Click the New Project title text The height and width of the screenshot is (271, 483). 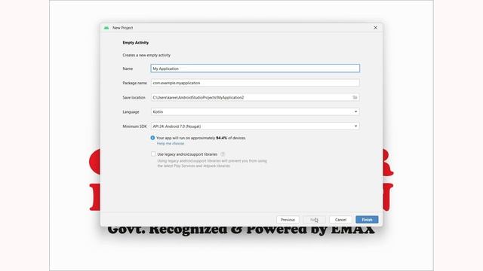(x=122, y=28)
